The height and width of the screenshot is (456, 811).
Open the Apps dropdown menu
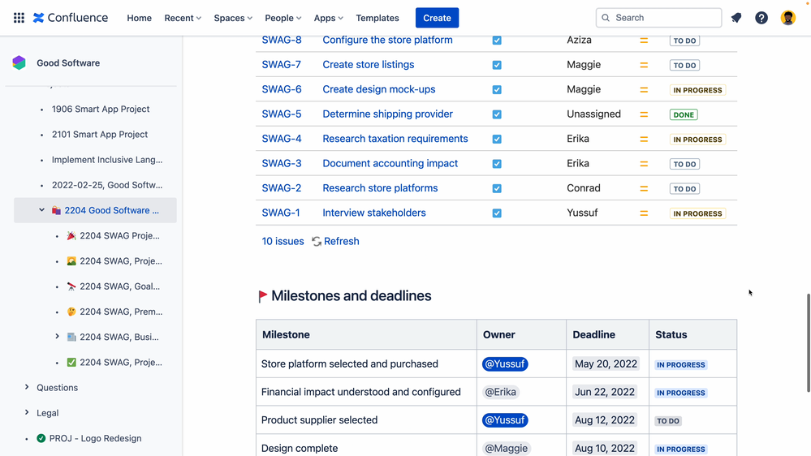tap(329, 18)
